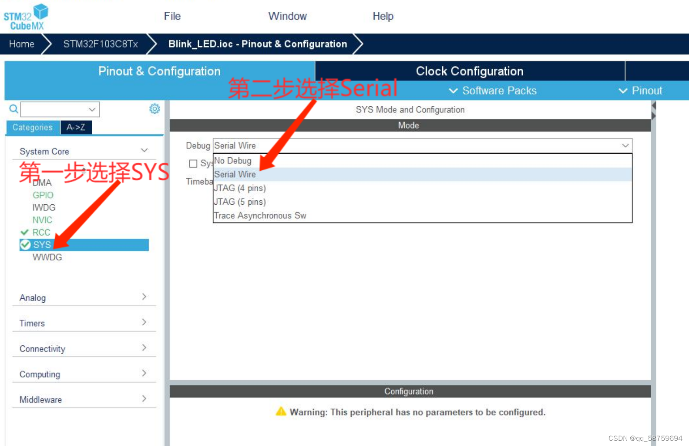Click Blink_LED.ioc breadcrumb

pyautogui.click(x=258, y=44)
